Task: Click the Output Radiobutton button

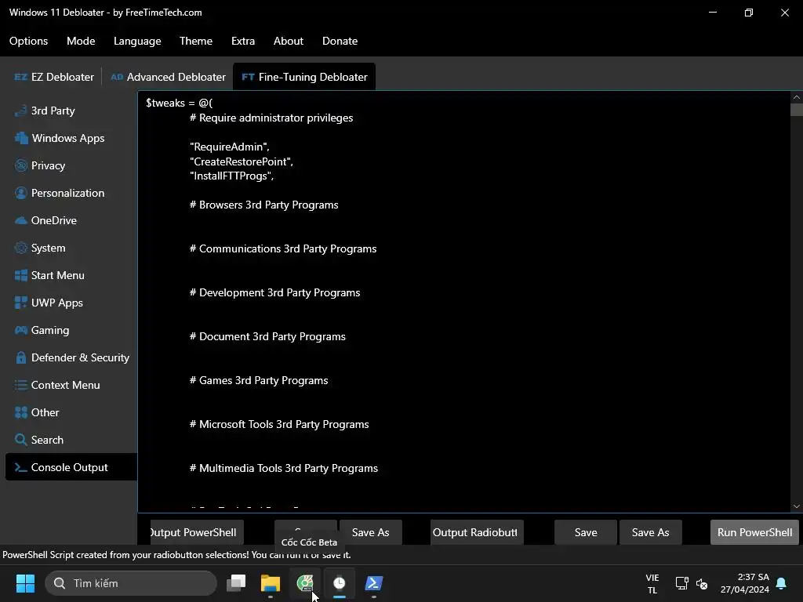Action: [x=477, y=532]
